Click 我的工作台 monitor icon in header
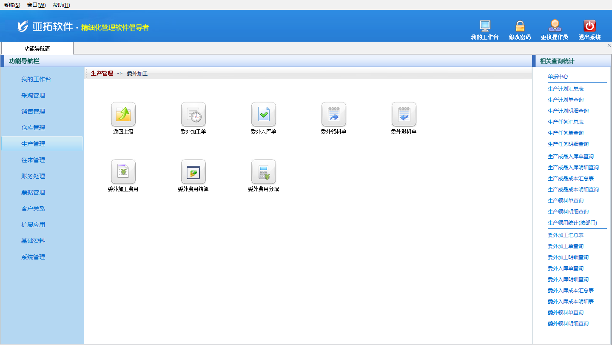This screenshot has width=612, height=345. (485, 26)
